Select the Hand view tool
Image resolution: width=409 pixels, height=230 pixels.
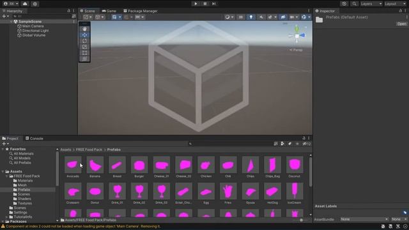click(84, 29)
